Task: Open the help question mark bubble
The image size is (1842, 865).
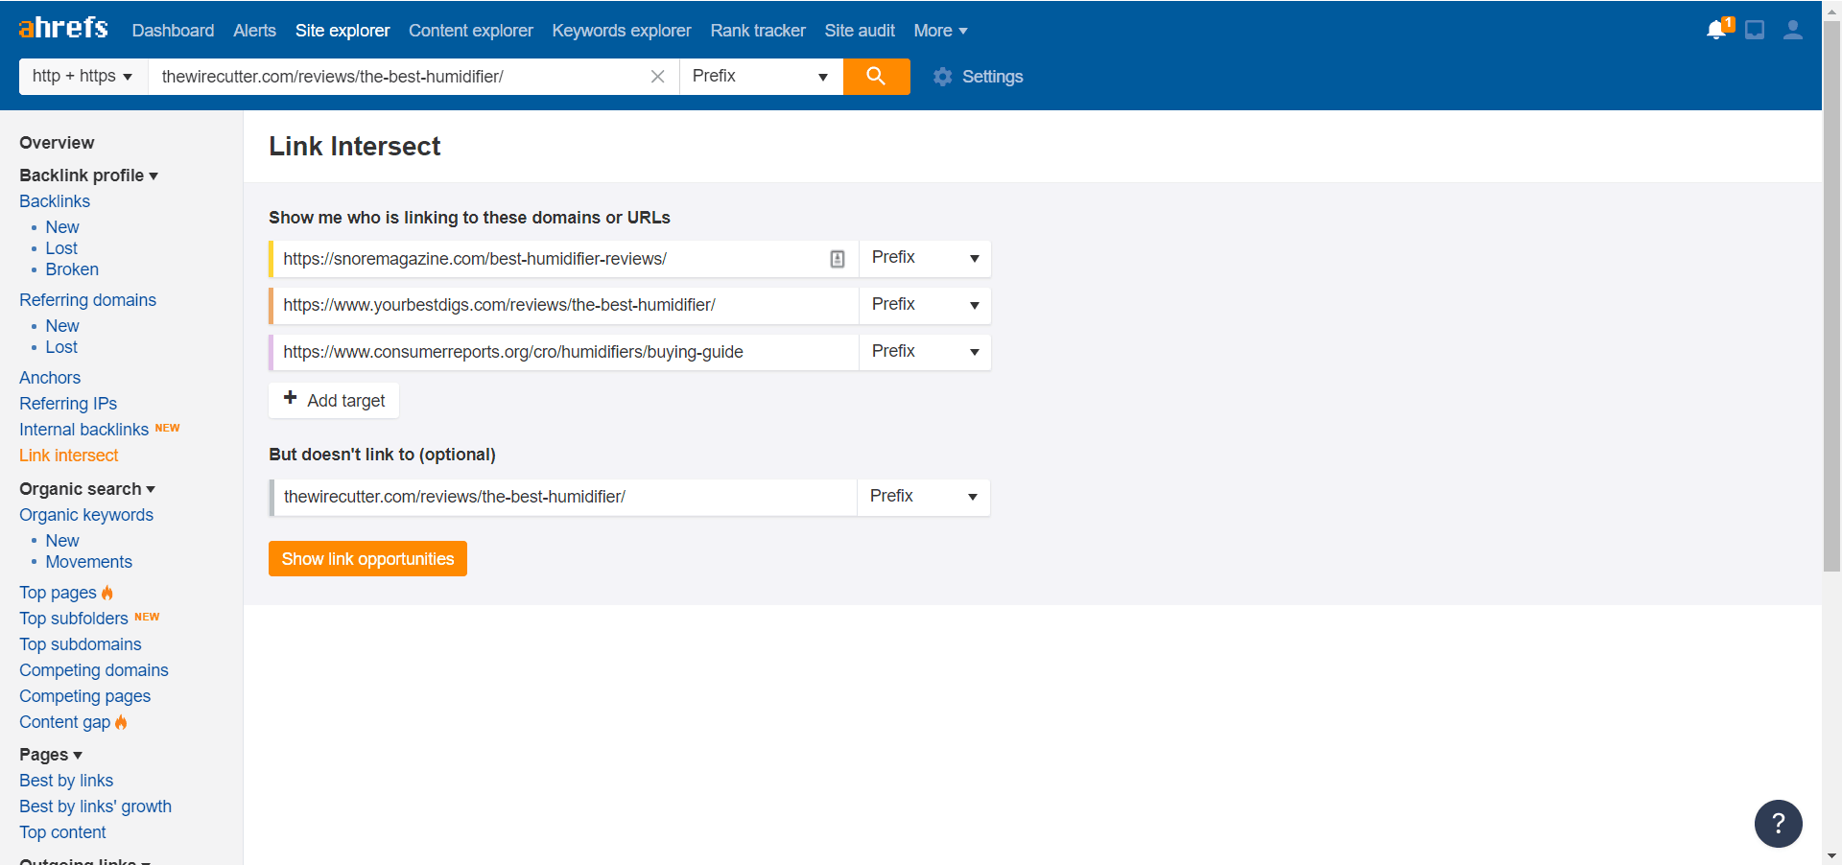Action: point(1778,823)
